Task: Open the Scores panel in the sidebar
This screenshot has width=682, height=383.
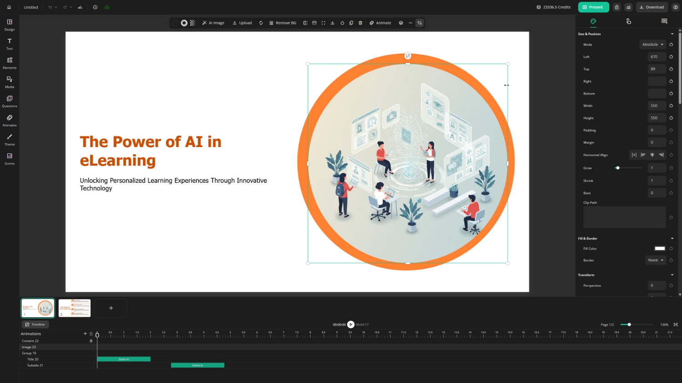Action: pyautogui.click(x=10, y=158)
